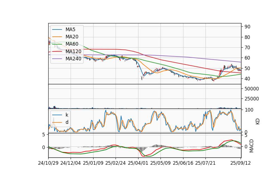Click the 90 price axis tick
Image resolution: width=268 pixels, height=192 pixels.
click(247, 27)
